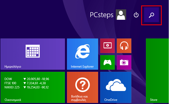Open the Music headphones tile
Viewport: 169px width, 104px height.
pyautogui.click(x=124, y=46)
